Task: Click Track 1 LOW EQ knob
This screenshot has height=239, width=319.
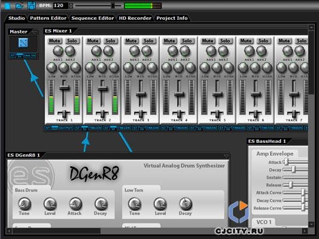Action: 51,68
